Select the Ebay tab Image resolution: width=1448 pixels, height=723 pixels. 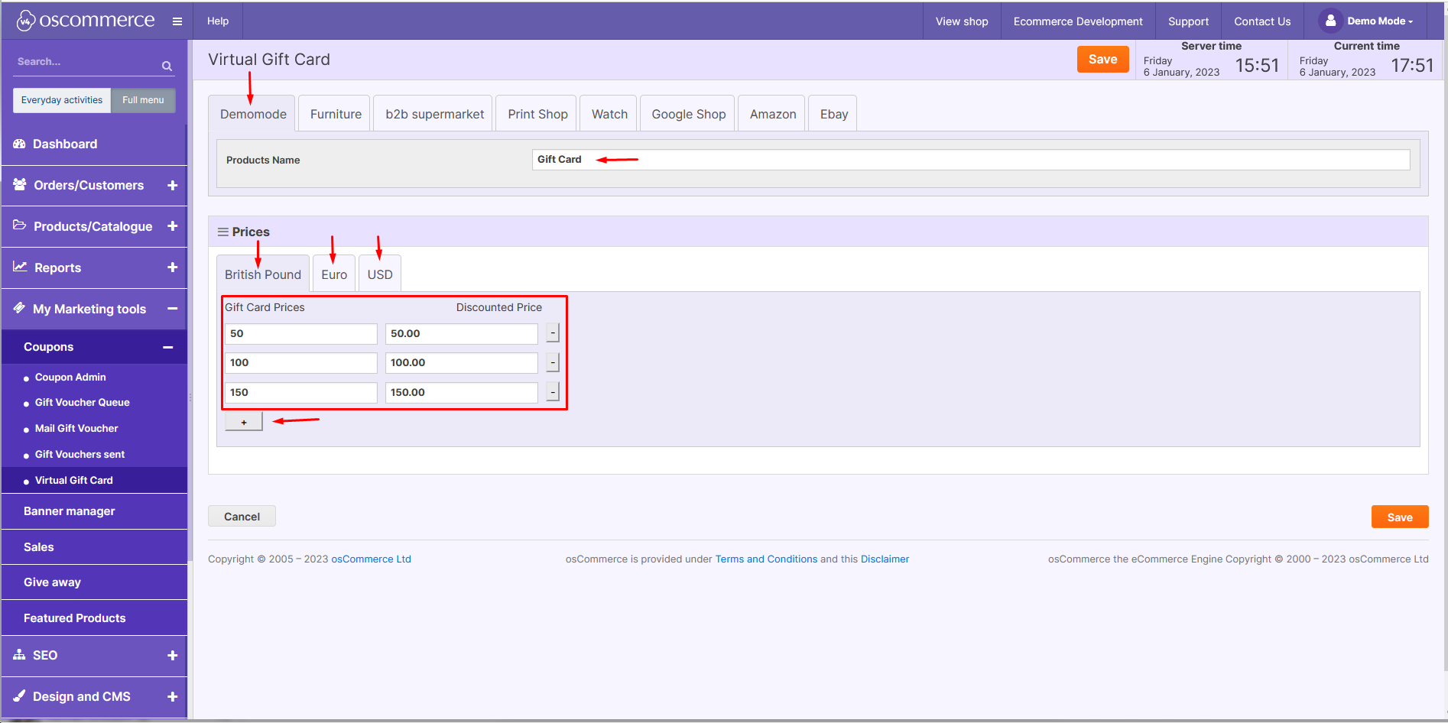pos(834,114)
